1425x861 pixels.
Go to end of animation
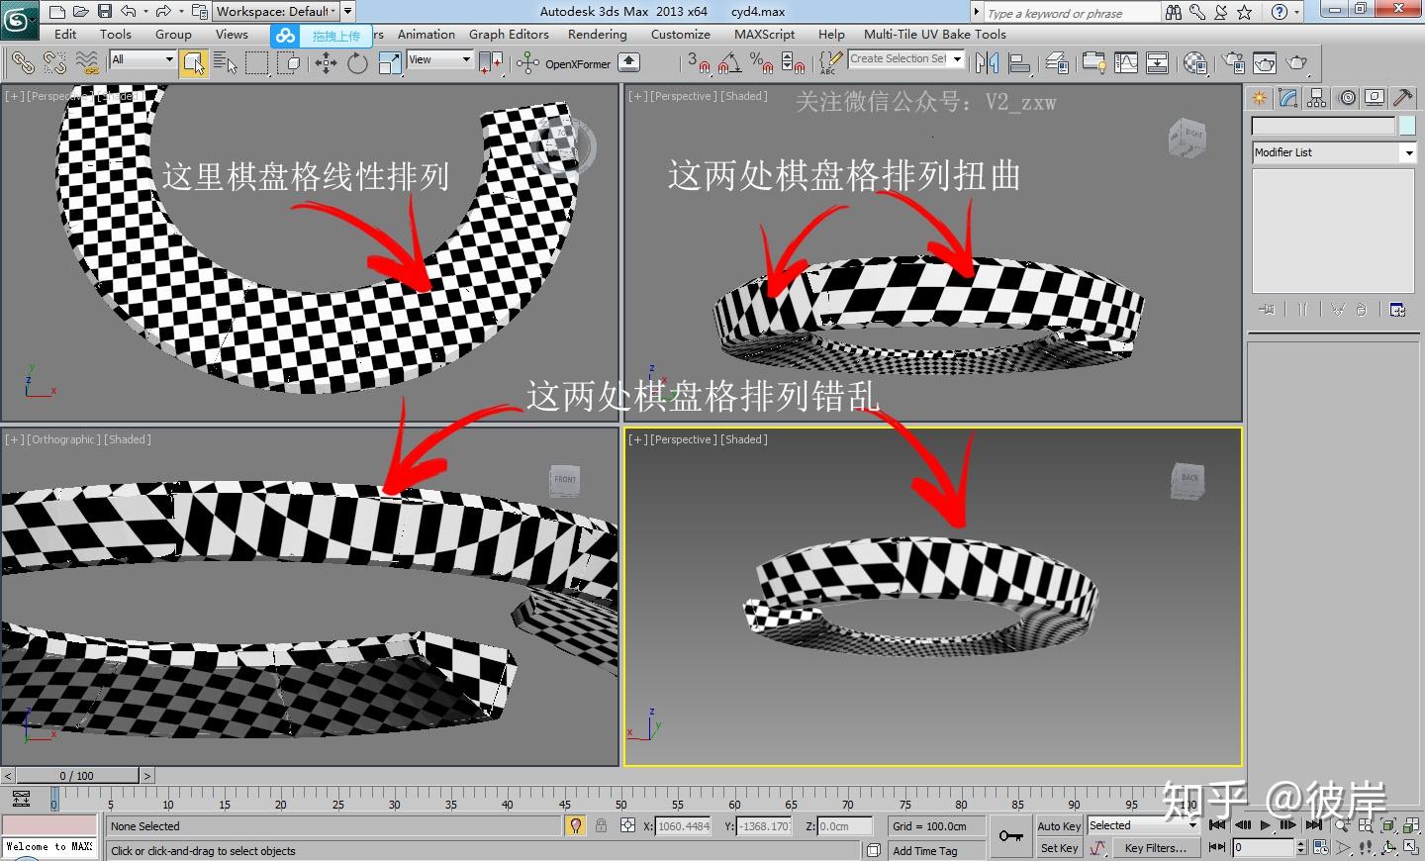pos(1313,824)
